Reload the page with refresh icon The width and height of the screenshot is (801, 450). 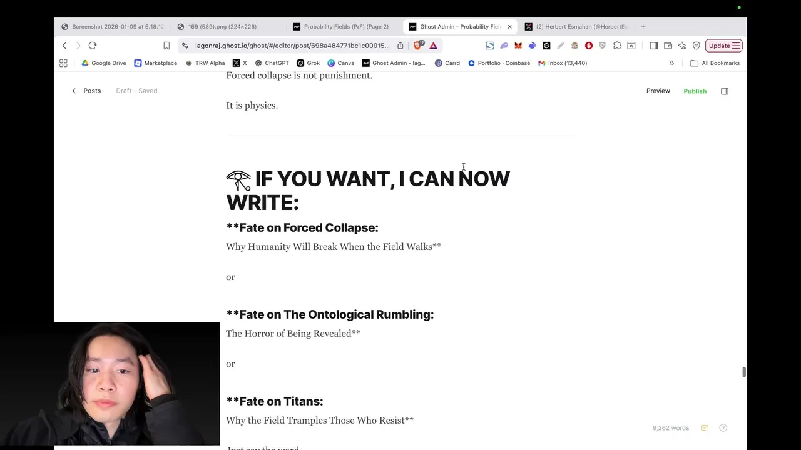coord(93,46)
